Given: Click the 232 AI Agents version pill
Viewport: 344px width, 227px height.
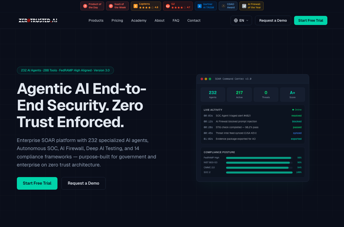Looking at the screenshot, I should pos(65,70).
